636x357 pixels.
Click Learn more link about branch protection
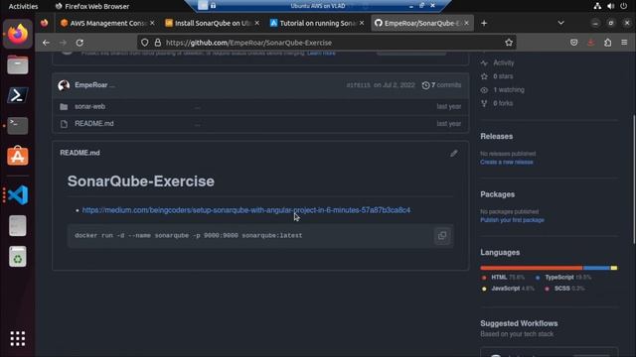click(x=321, y=54)
